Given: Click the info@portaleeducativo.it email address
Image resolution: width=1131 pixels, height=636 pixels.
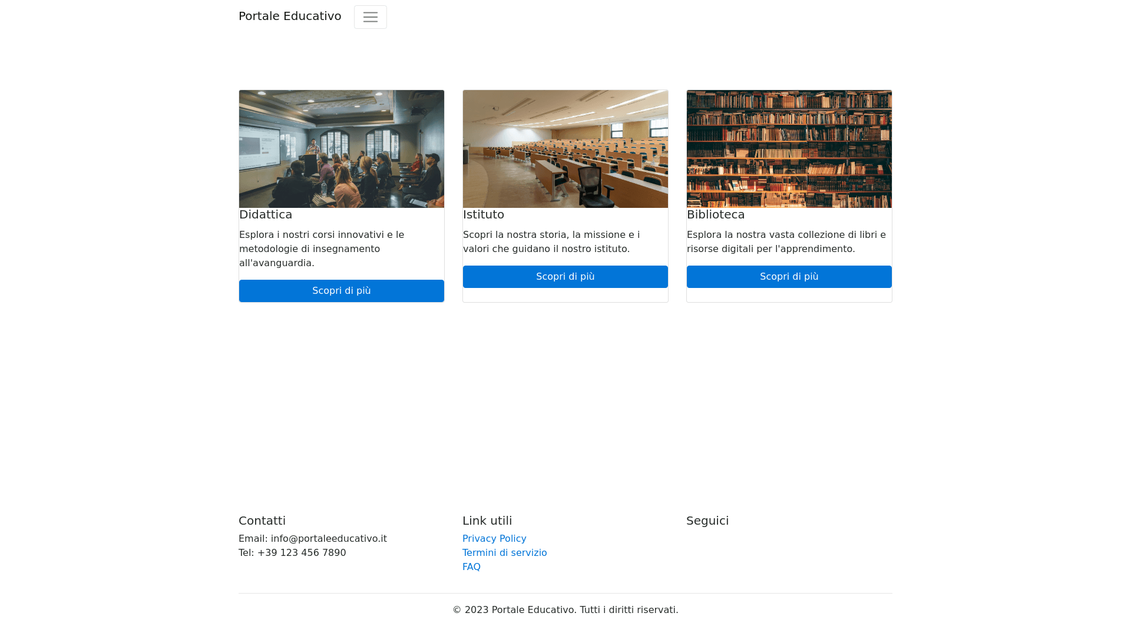Looking at the screenshot, I should coord(329,539).
